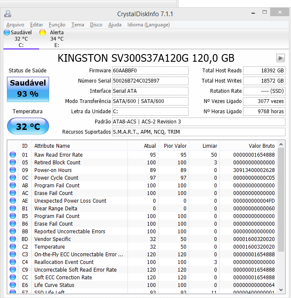Click the yellow Alerta disk E: status icon

[42, 32]
